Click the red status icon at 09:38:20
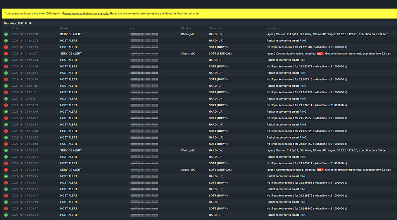 coord(6,79)
